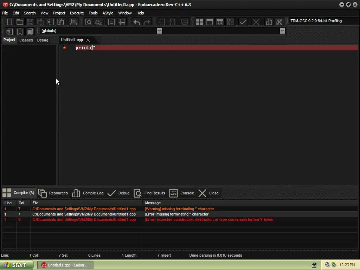Open the members dropdown beside (globals)
The image size is (360, 270).
(x=282, y=31)
